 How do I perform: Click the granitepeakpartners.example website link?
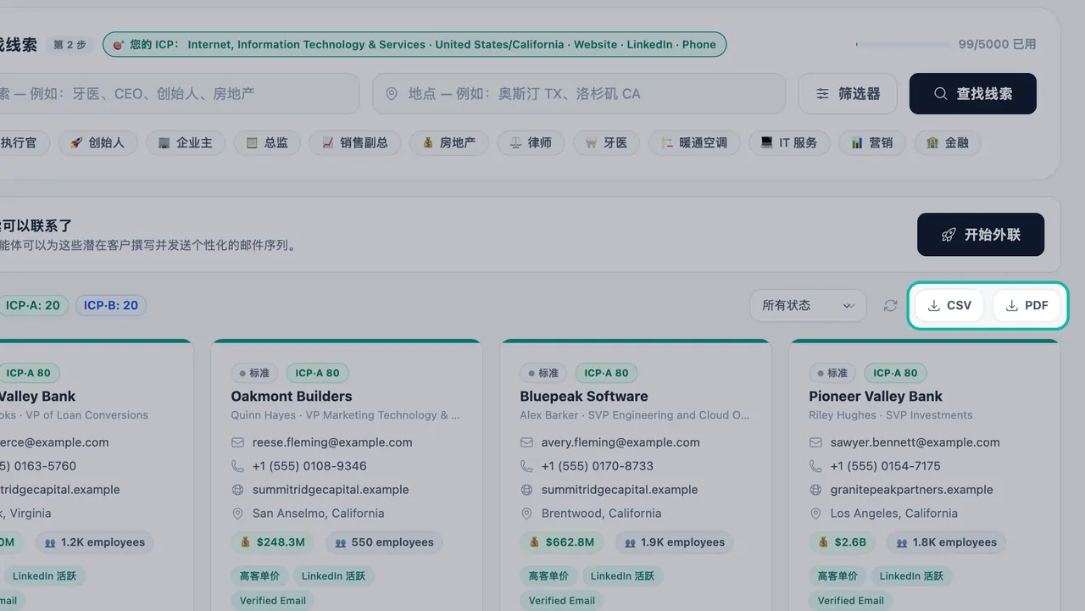tap(912, 490)
